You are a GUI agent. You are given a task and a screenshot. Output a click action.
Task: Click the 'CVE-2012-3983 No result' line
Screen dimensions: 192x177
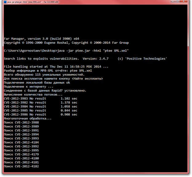25,98
